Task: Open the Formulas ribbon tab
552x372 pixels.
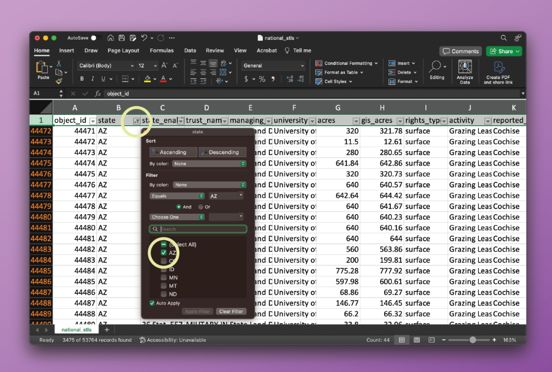Action: click(161, 50)
